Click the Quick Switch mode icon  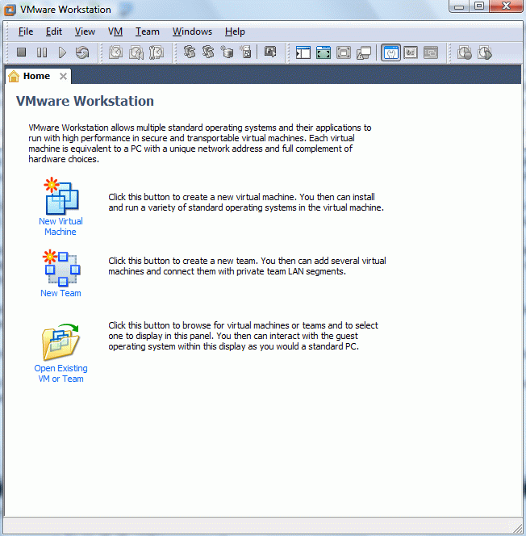324,52
